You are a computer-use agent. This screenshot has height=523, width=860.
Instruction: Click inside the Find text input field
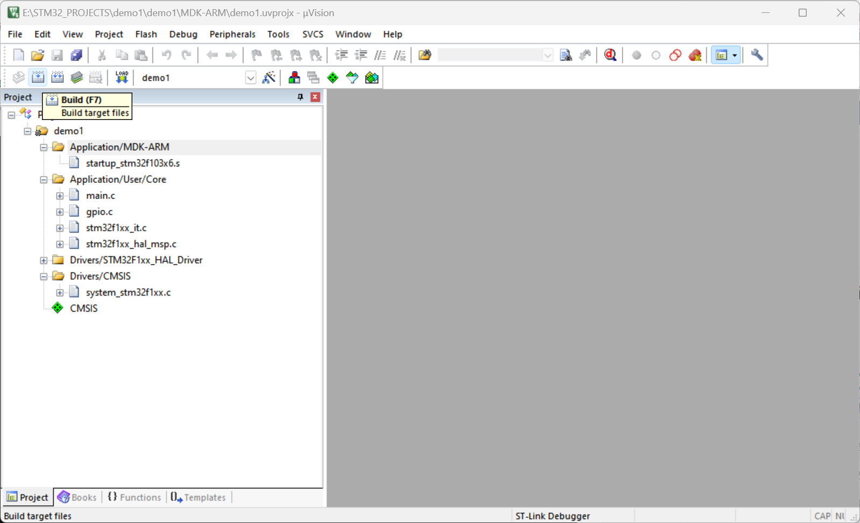[x=490, y=55]
